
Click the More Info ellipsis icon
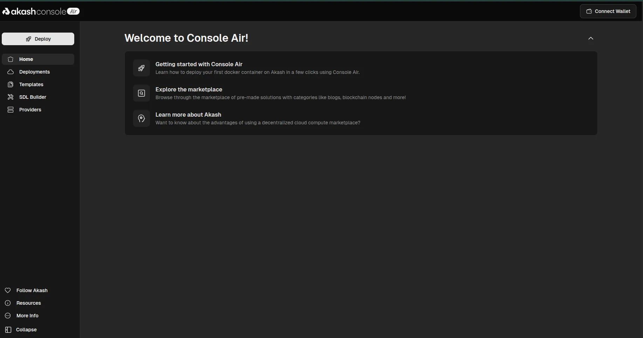coord(8,316)
